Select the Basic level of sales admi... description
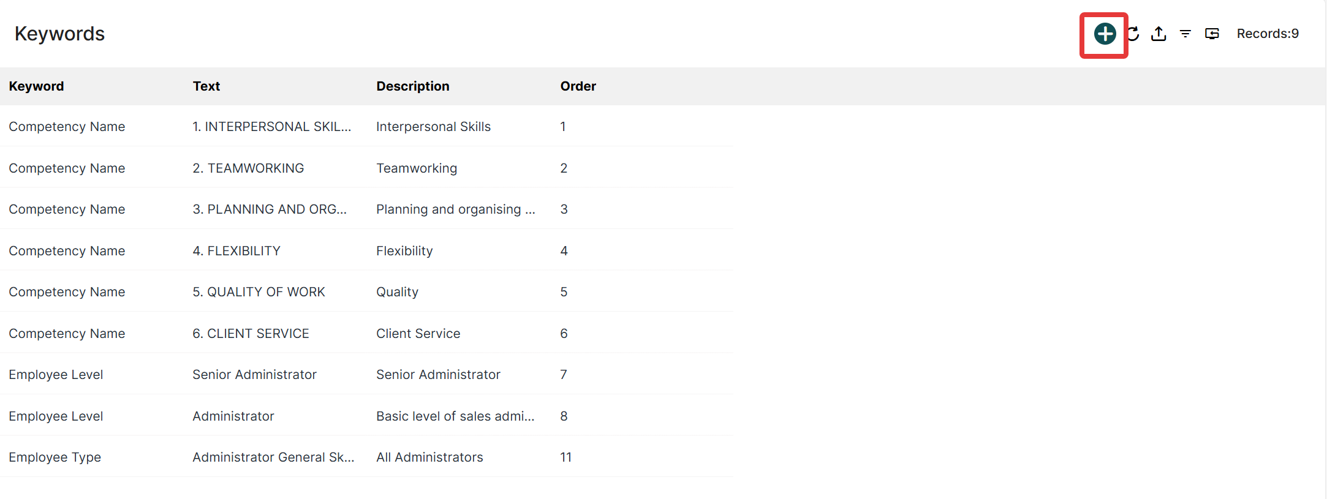This screenshot has height=499, width=1327. pyautogui.click(x=455, y=416)
